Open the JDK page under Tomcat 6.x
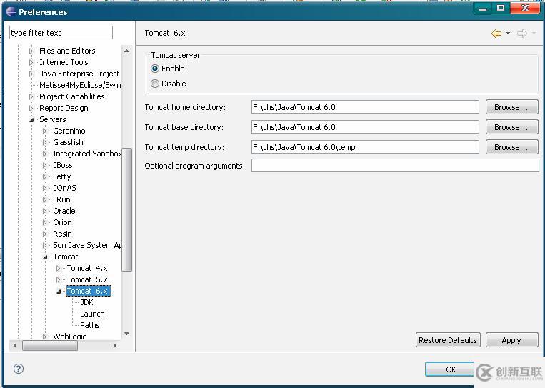The width and height of the screenshot is (545, 388). (x=86, y=302)
